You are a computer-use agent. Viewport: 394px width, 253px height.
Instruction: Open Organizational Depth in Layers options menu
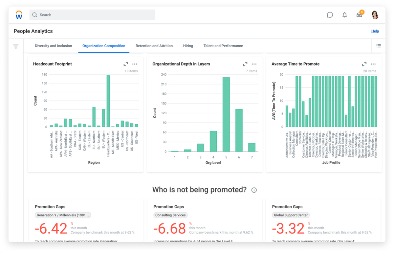[254, 64]
